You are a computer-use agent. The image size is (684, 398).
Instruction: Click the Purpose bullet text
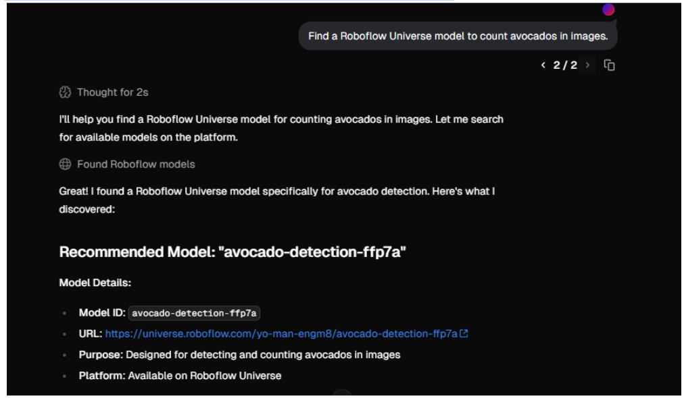[239, 354]
